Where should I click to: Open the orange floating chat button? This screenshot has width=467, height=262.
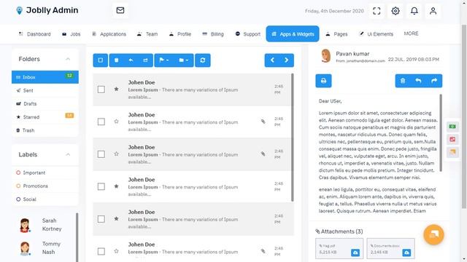pos(433,234)
